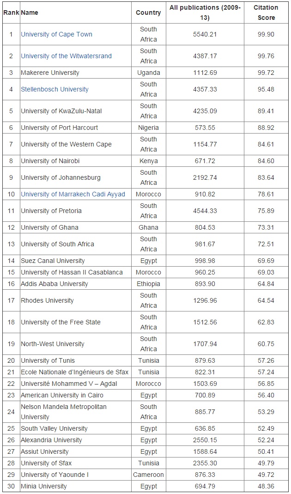
Task: Click the University of Port Harcourt cell
Action: (59, 128)
